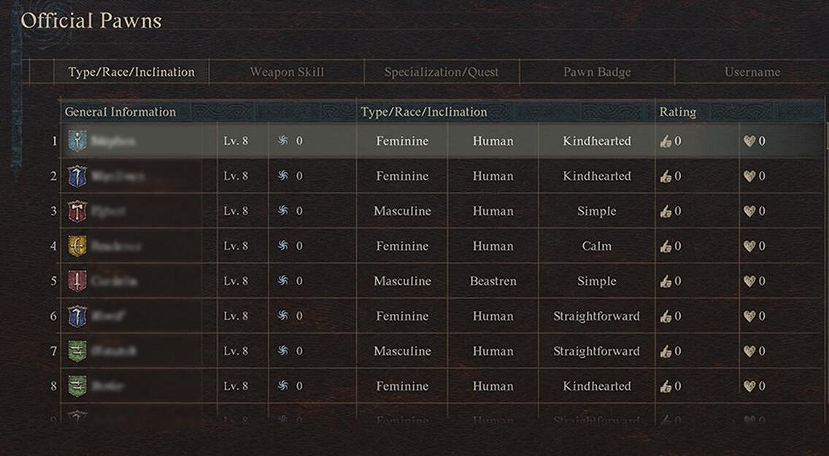Select the Type/Race/Inclination tab
Viewport: 829px width, 456px height.
131,72
